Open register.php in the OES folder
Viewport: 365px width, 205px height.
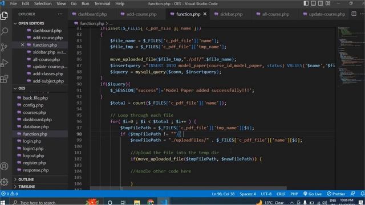click(x=34, y=163)
